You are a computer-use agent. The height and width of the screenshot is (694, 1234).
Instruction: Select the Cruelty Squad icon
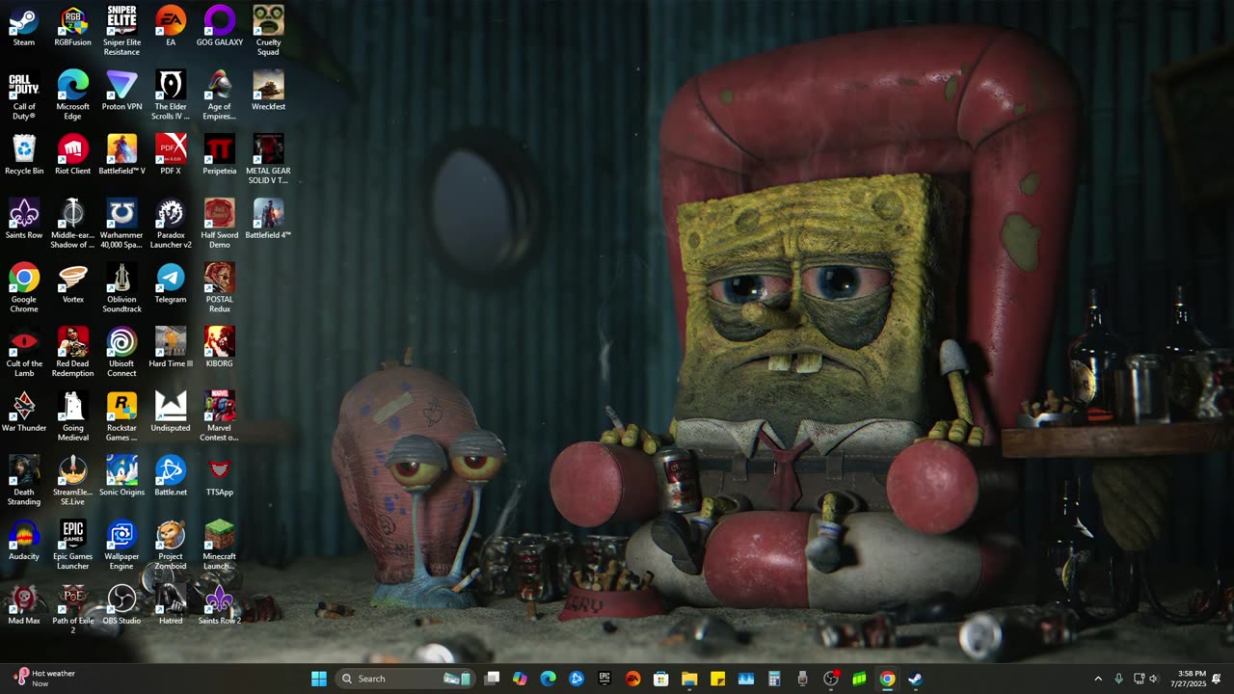click(269, 31)
